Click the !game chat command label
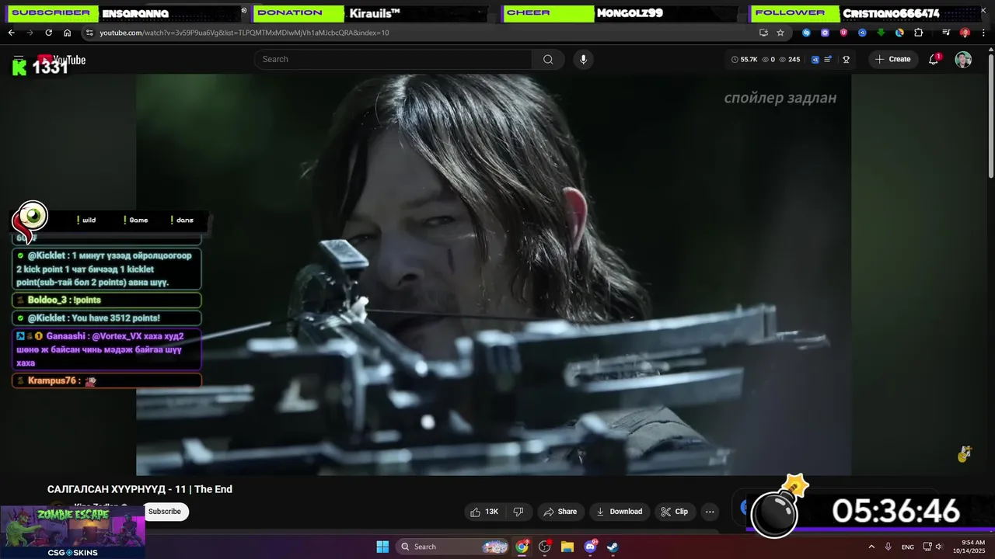This screenshot has height=559, width=995. pos(135,220)
